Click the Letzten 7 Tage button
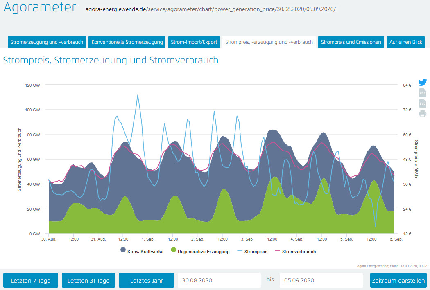Image resolution: width=430 pixels, height=290 pixels. (x=31, y=281)
